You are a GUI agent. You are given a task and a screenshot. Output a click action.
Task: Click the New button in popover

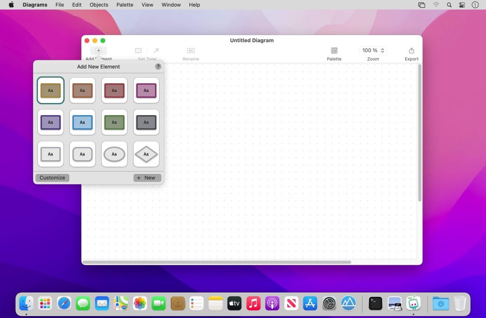click(147, 178)
